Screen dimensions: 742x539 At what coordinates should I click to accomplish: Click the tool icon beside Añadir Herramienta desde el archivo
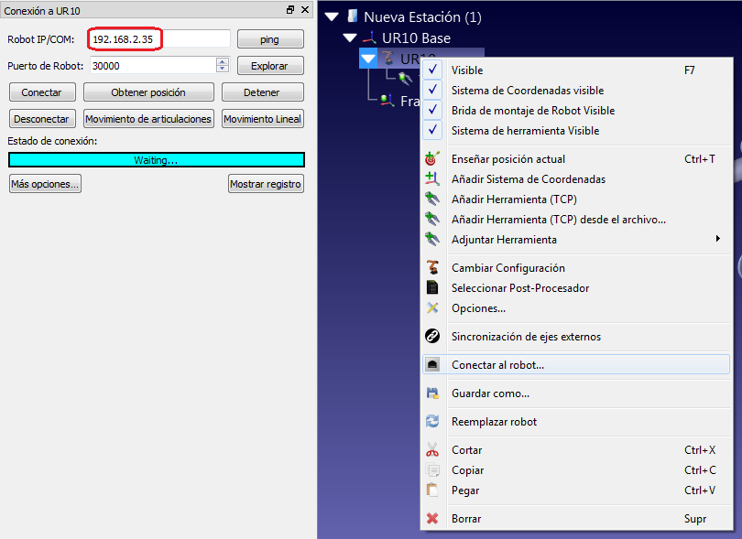point(432,220)
